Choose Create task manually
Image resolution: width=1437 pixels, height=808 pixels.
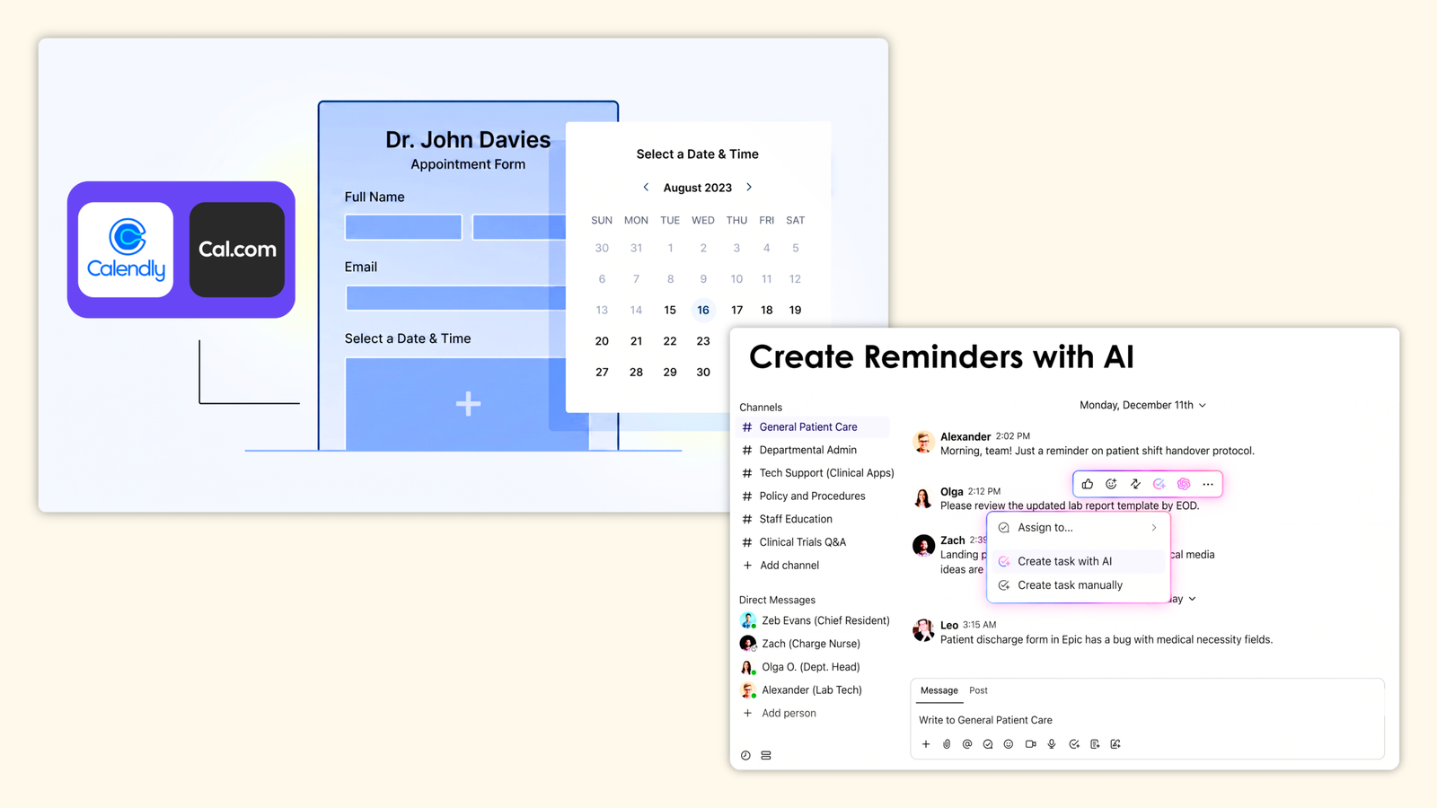1078,585
